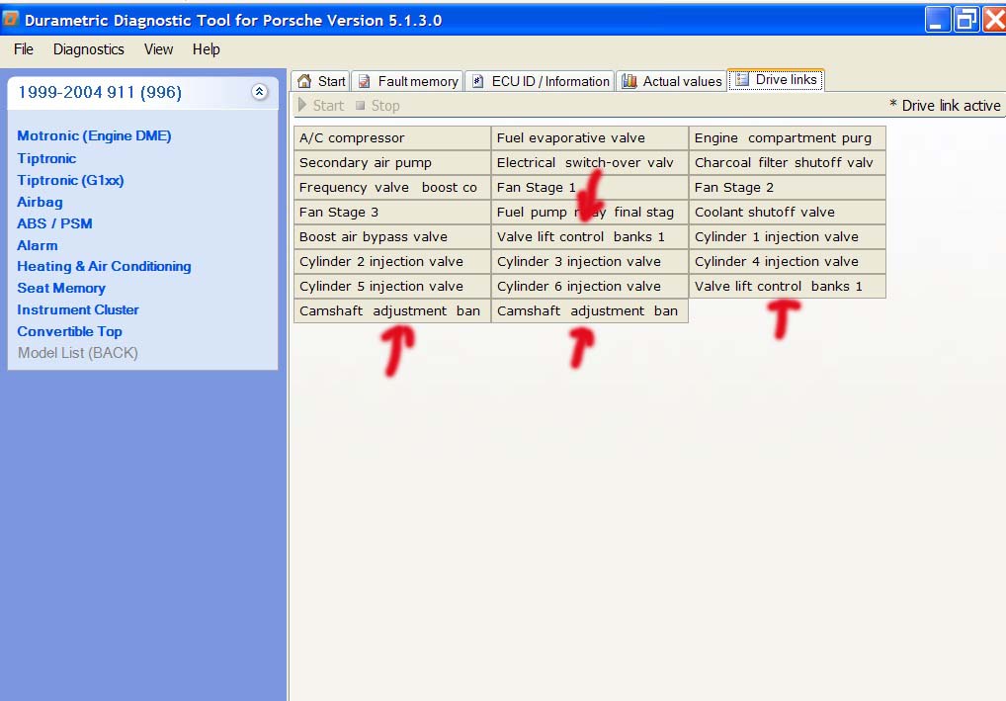Image resolution: width=1006 pixels, height=701 pixels.
Task: Open the Alarm module
Action: (38, 246)
